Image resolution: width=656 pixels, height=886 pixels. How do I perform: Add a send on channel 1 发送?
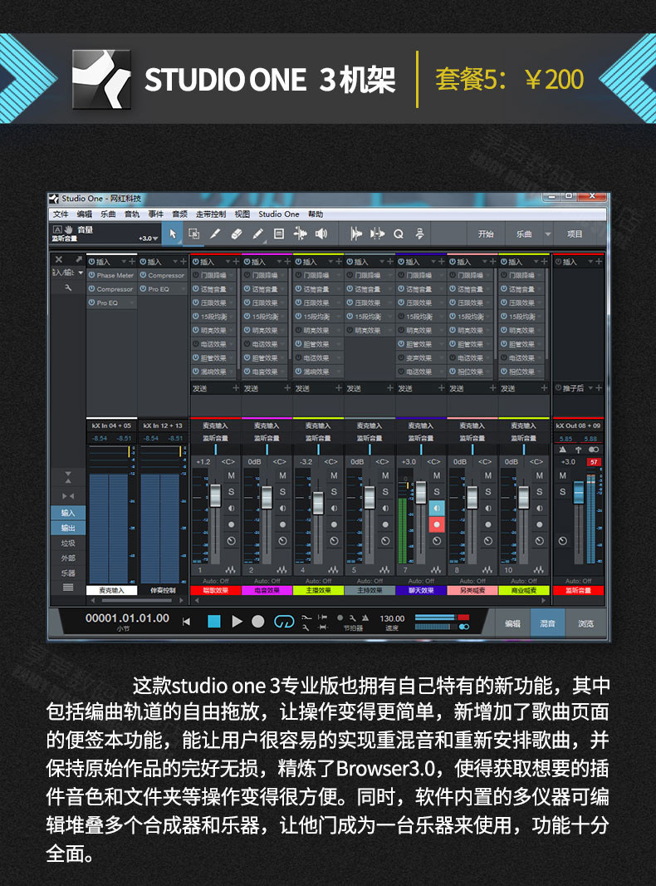(236, 388)
